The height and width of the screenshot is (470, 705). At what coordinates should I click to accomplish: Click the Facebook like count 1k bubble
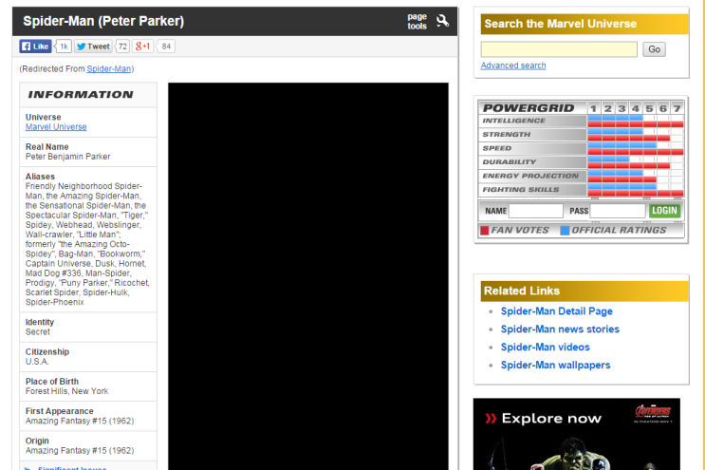point(64,47)
